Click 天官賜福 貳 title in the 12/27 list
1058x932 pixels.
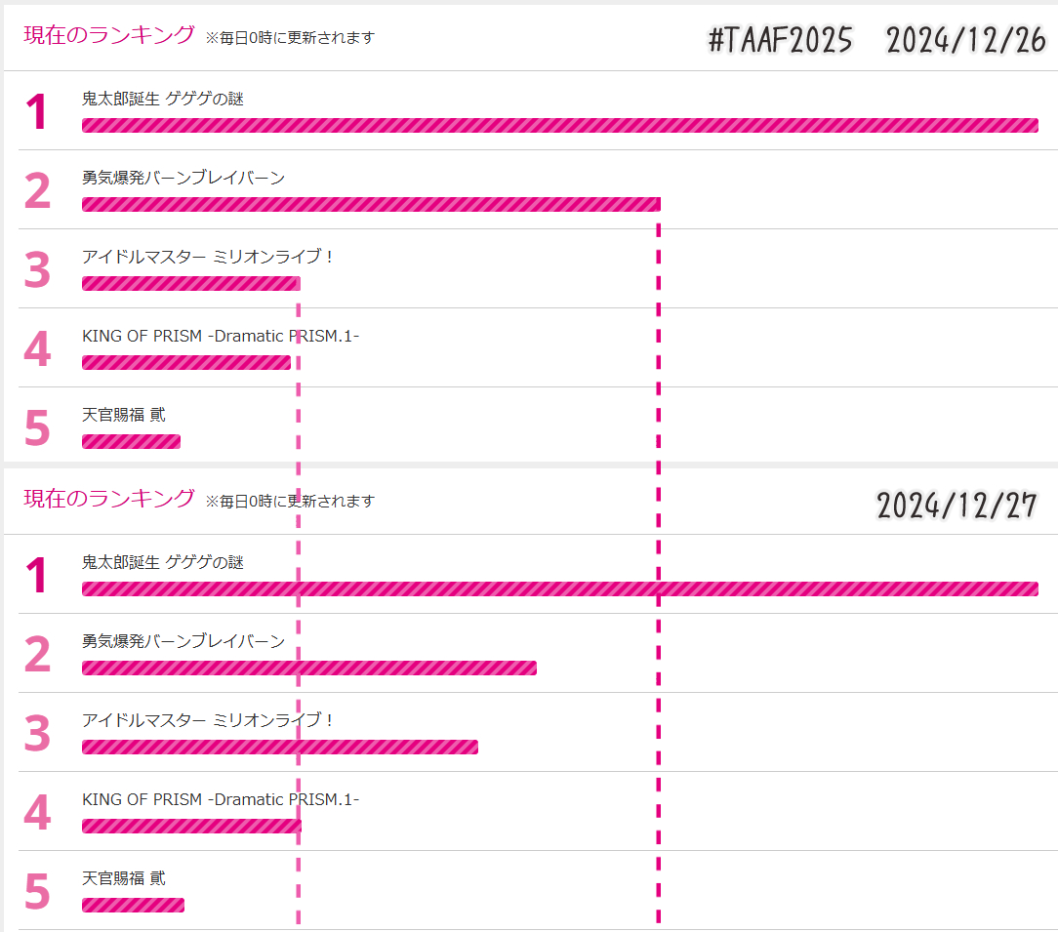tap(124, 878)
